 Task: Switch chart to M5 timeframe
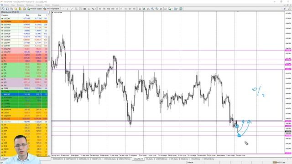104,9
